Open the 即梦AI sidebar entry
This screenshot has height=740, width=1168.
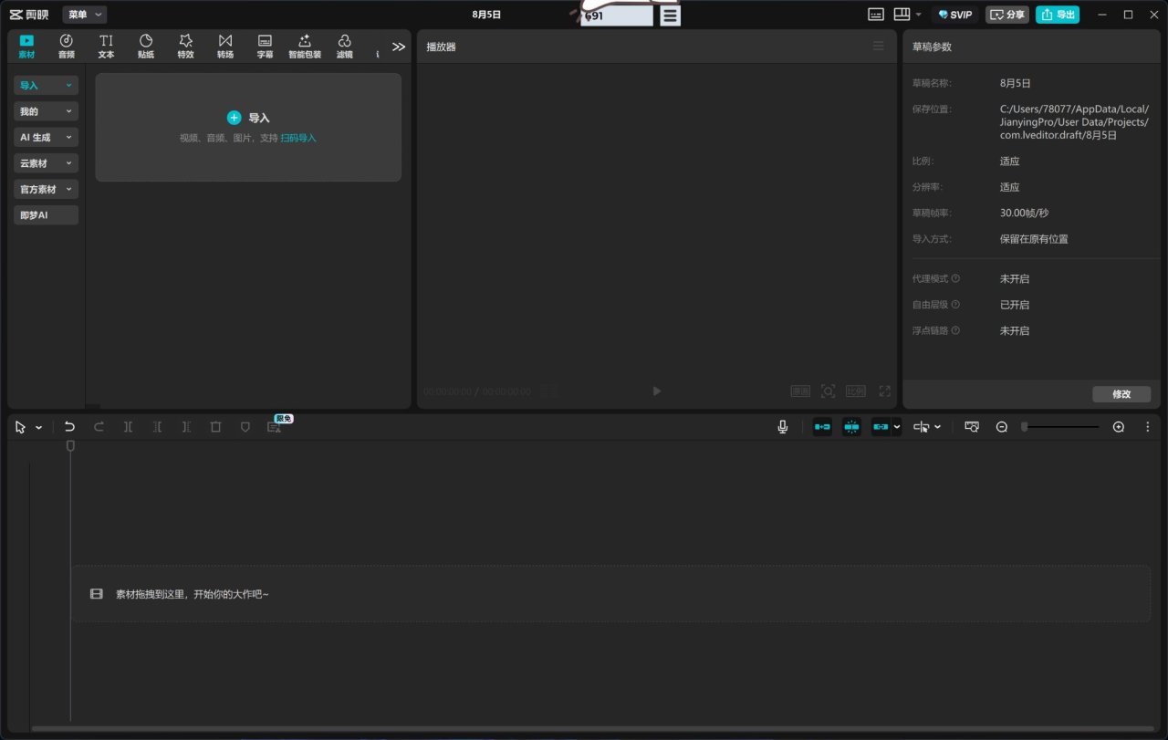46,215
